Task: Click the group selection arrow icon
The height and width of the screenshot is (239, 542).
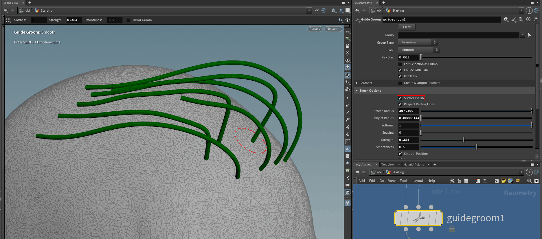Action: 529,35
